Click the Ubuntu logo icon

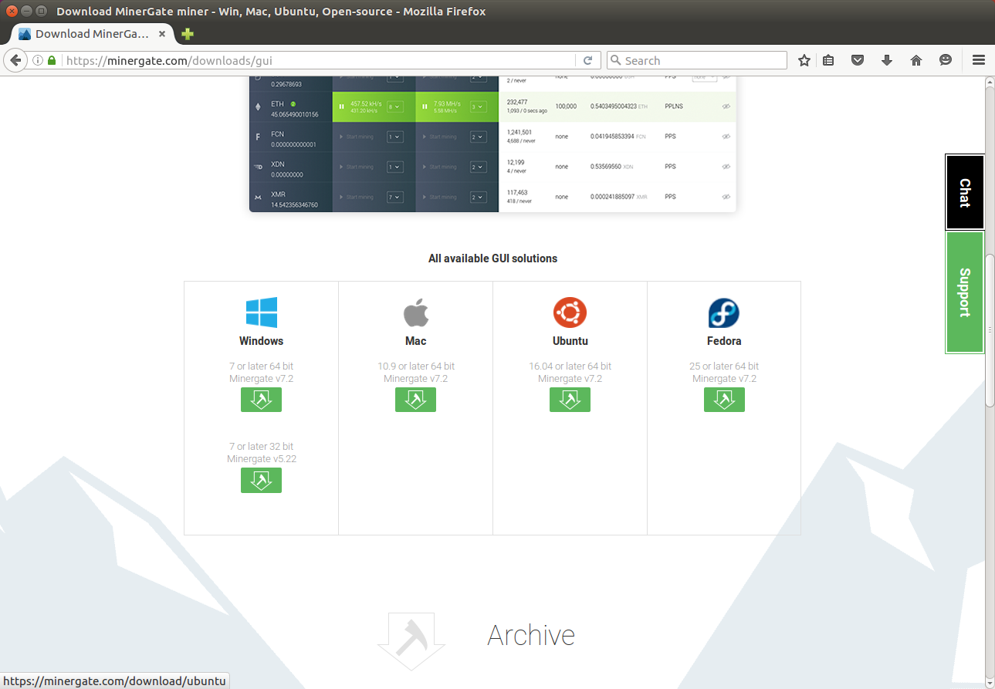point(570,312)
